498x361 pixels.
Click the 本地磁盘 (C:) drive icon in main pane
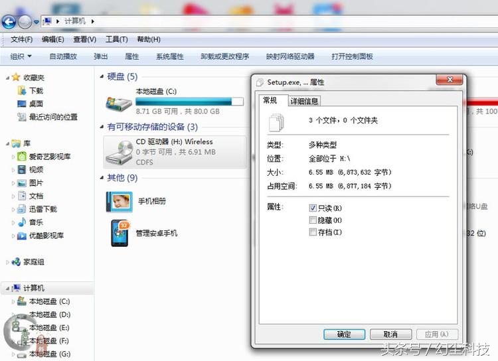click(118, 103)
